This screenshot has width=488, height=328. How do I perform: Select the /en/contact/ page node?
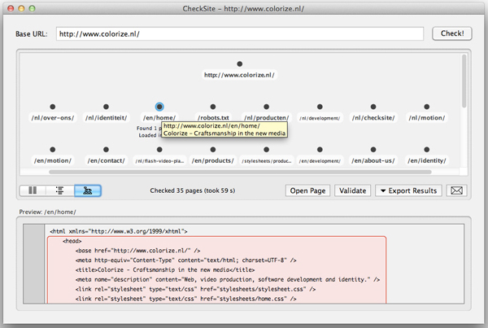pos(107,150)
